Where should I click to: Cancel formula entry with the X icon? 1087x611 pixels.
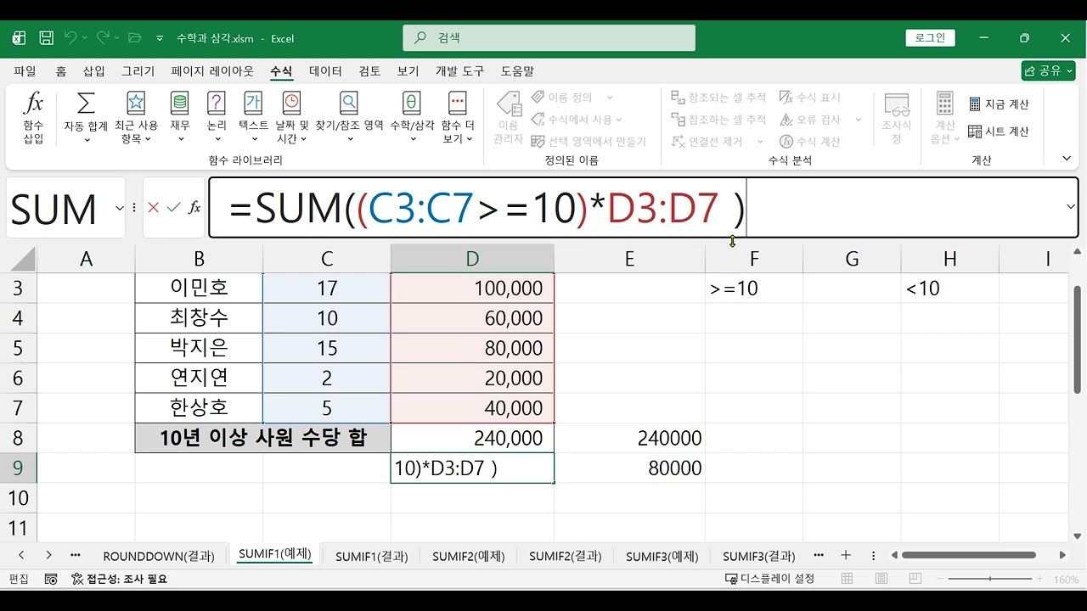pyautogui.click(x=154, y=207)
